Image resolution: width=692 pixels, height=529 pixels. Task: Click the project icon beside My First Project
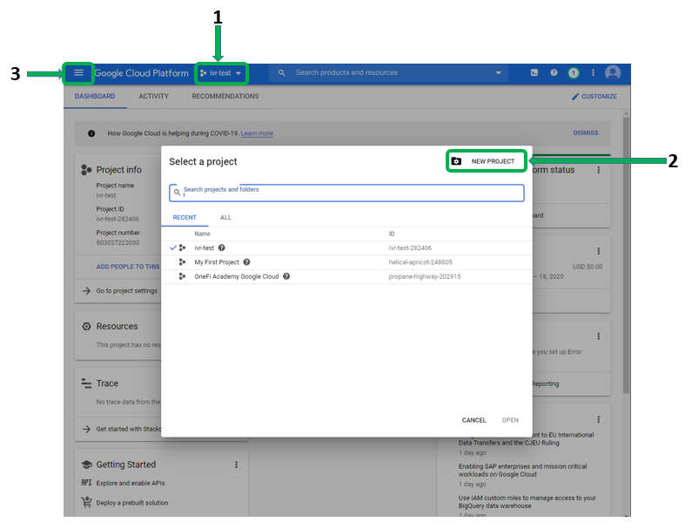click(x=182, y=262)
